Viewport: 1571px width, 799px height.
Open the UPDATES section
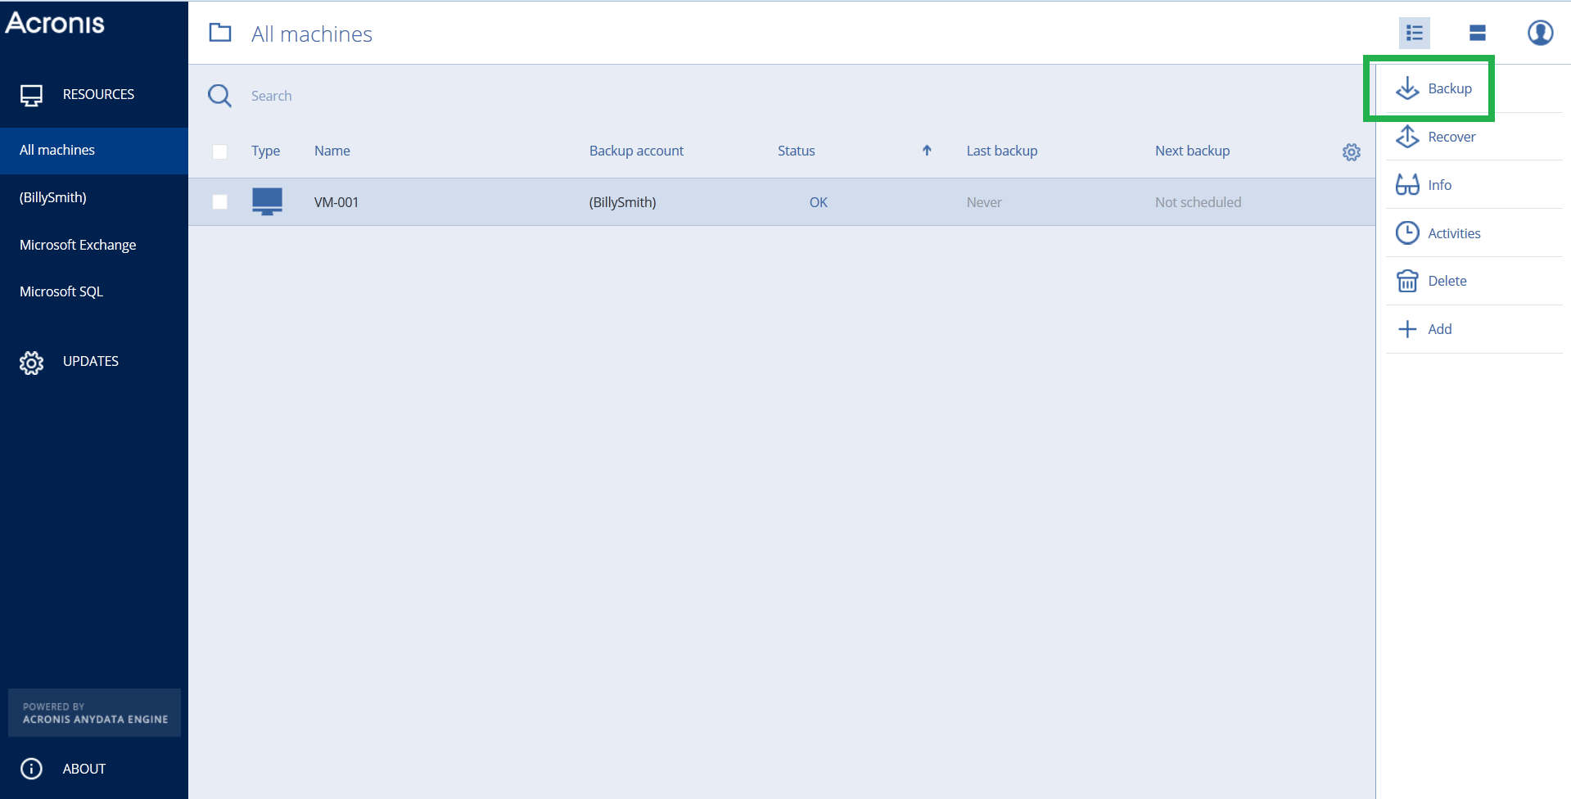pos(91,361)
